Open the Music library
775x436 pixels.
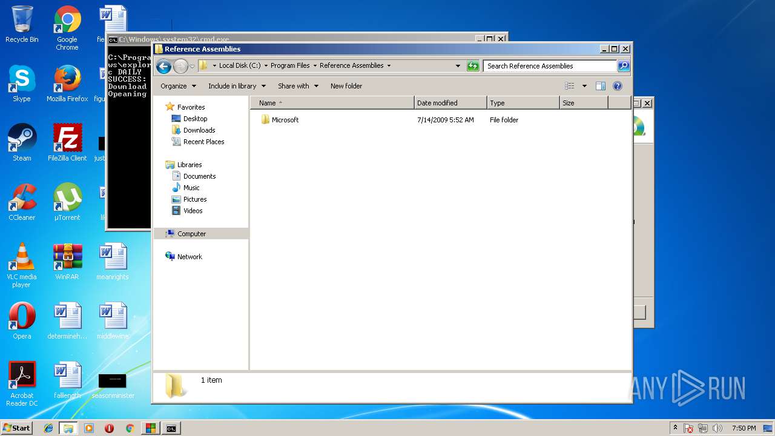pyautogui.click(x=191, y=188)
